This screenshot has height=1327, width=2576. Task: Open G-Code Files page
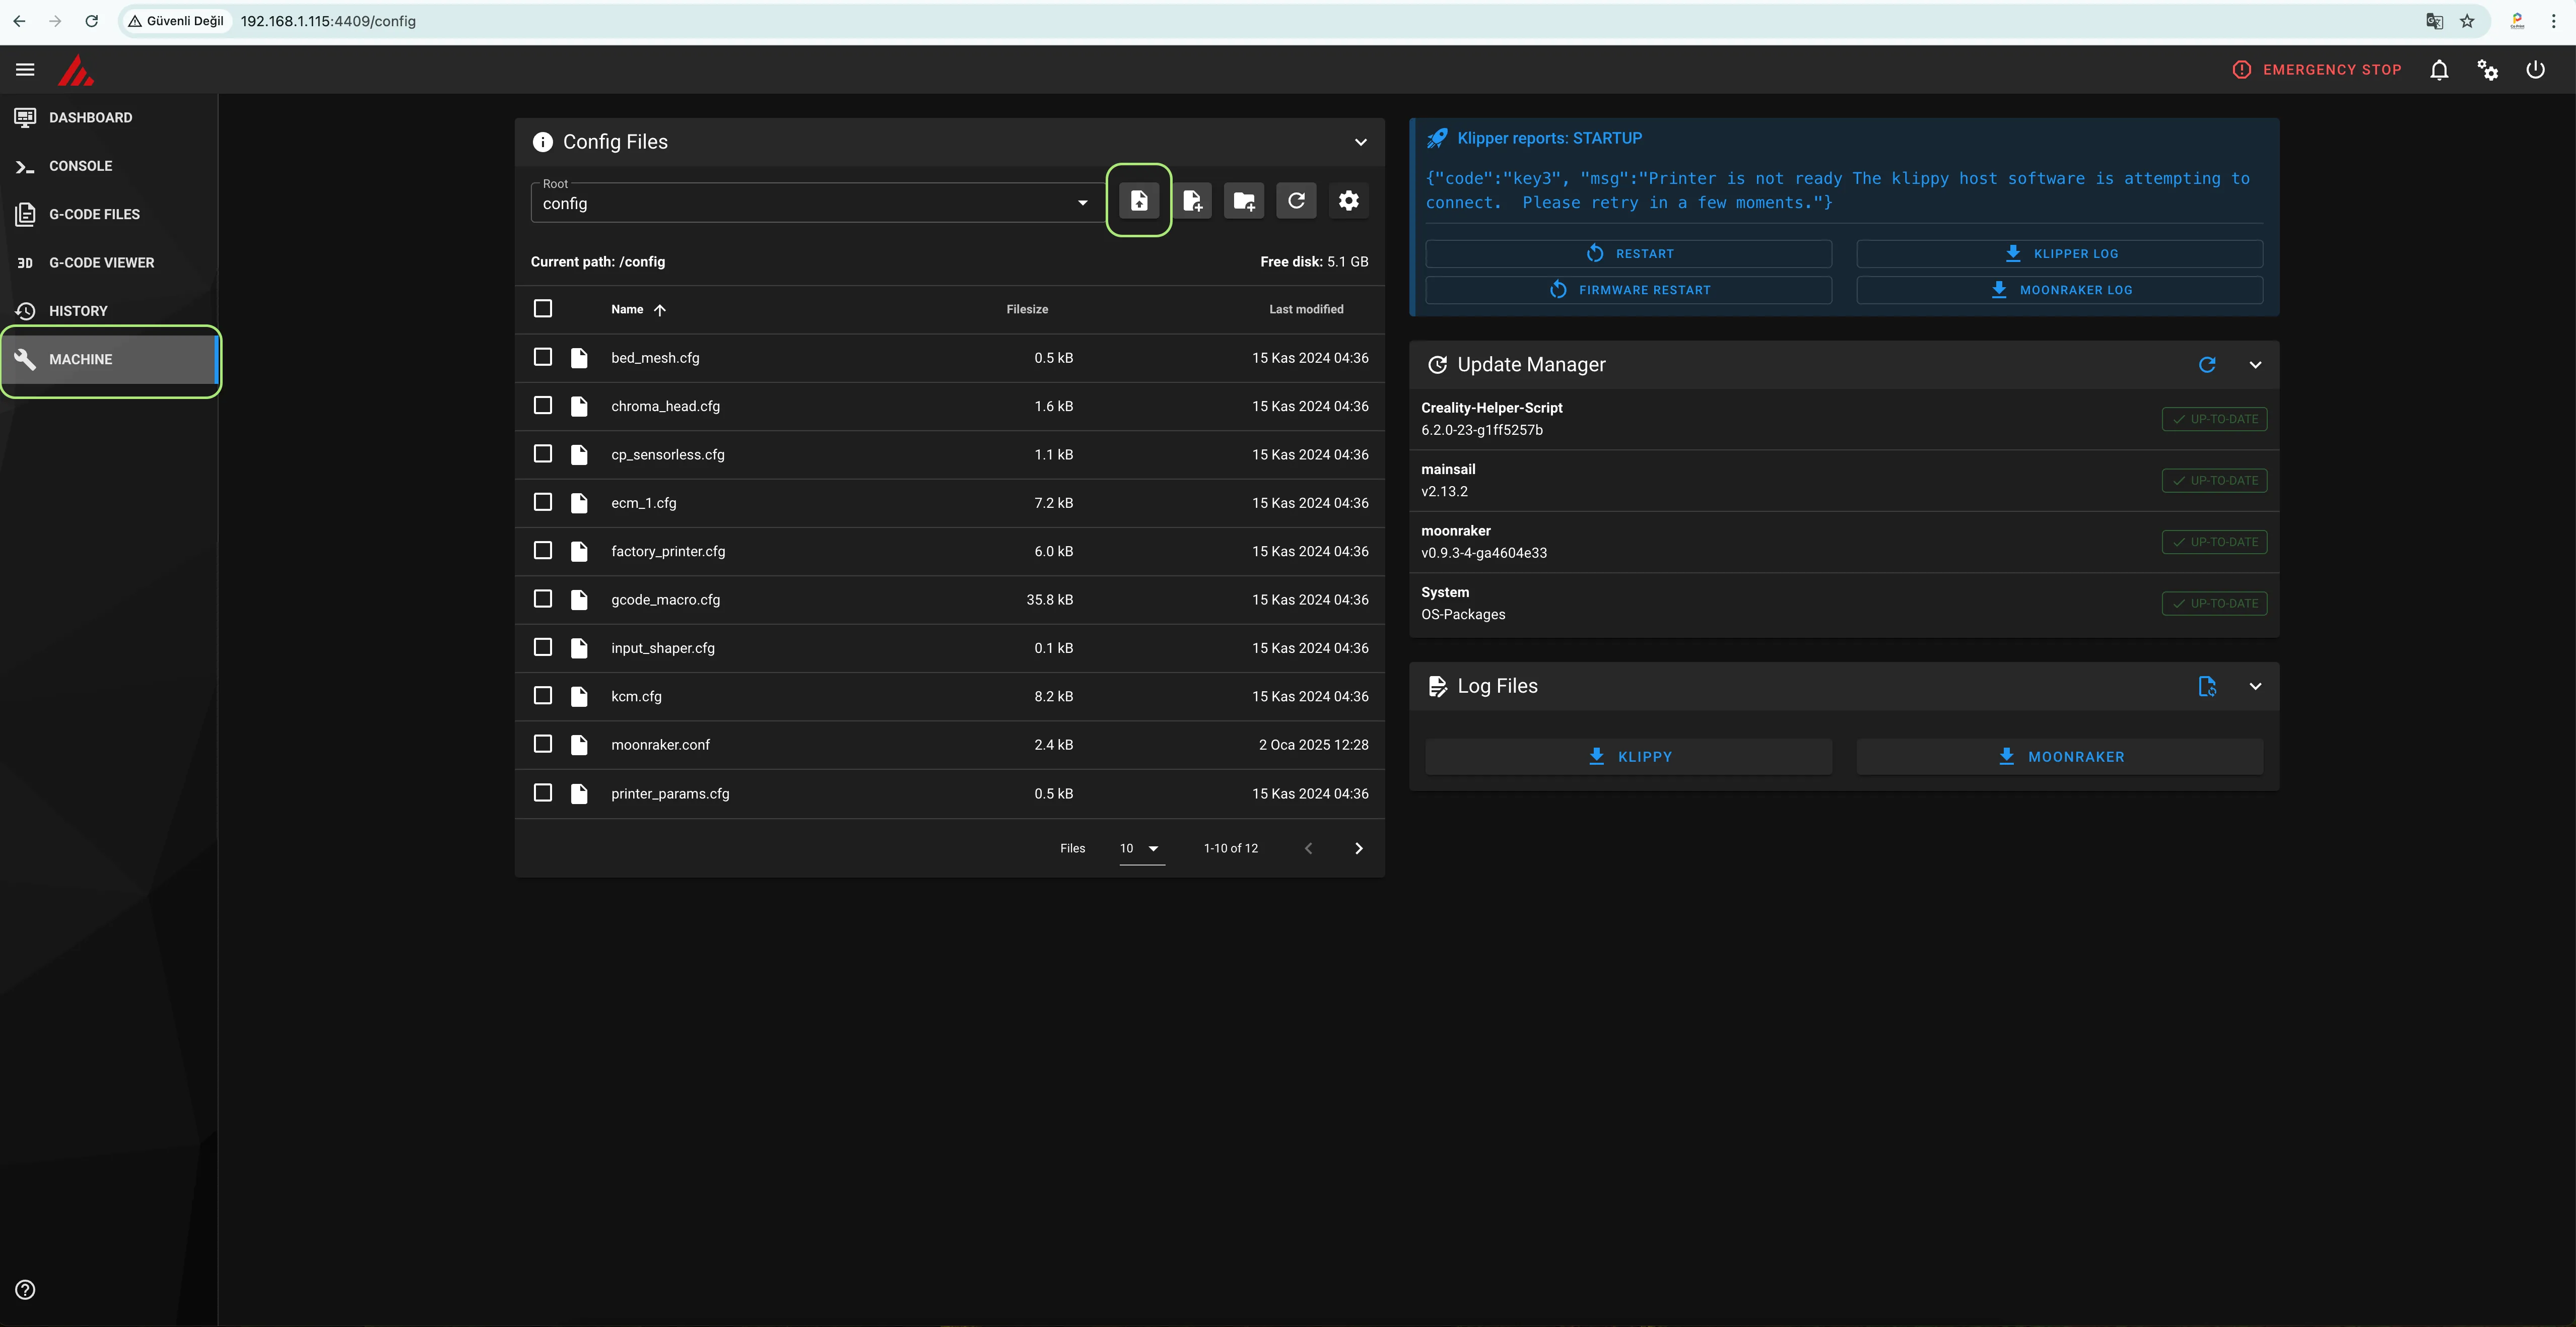tap(109, 214)
